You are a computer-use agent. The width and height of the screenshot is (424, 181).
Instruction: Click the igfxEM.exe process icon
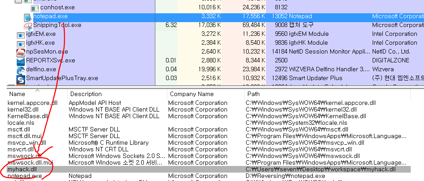point(21,35)
